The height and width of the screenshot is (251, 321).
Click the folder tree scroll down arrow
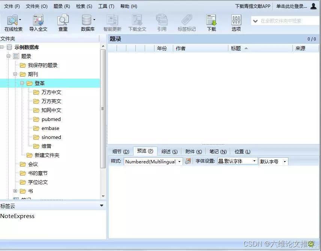[x=103, y=196]
